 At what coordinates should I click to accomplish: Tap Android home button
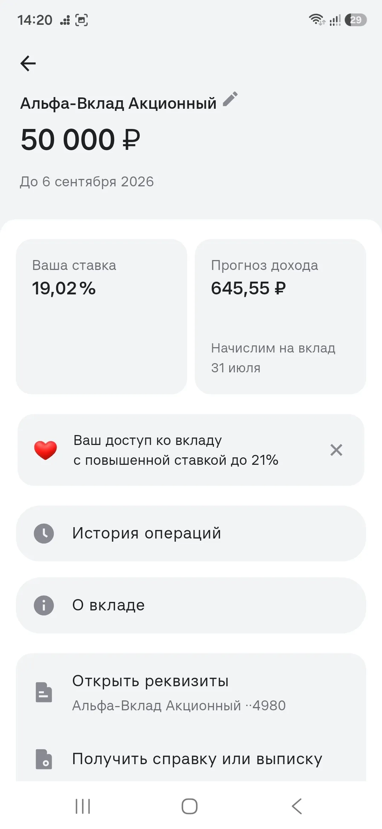190,806
